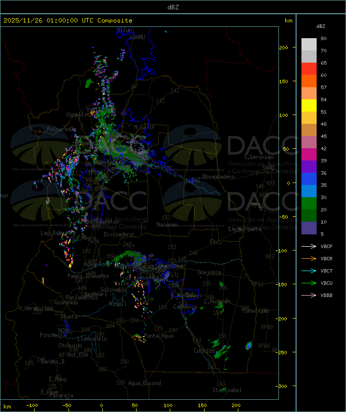Select the red 60-65 dBZ legend swatch
The width and height of the screenshot is (346, 412).
coord(309,69)
